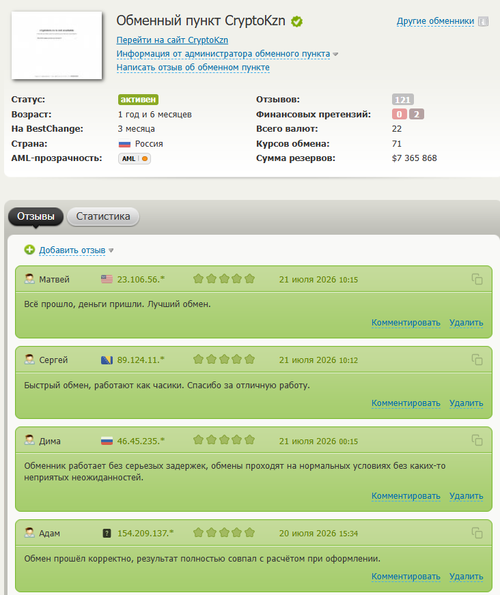500x595 pixels.
Task: Click the date 21 июля 2026 00:15
Action: pyautogui.click(x=318, y=441)
